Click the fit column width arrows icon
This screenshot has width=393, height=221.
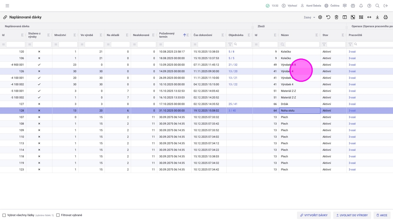pos(369,17)
